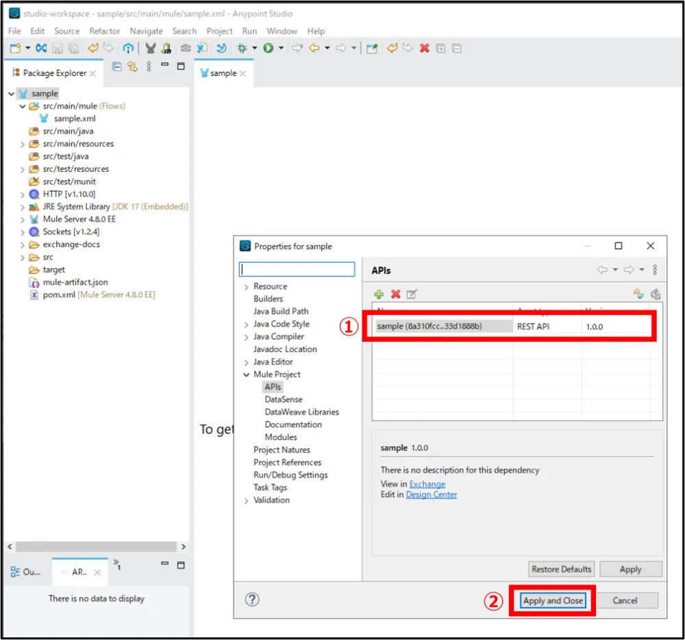The image size is (685, 640).
Task: Click the Pin Editor toolbar icon
Action: (x=372, y=49)
